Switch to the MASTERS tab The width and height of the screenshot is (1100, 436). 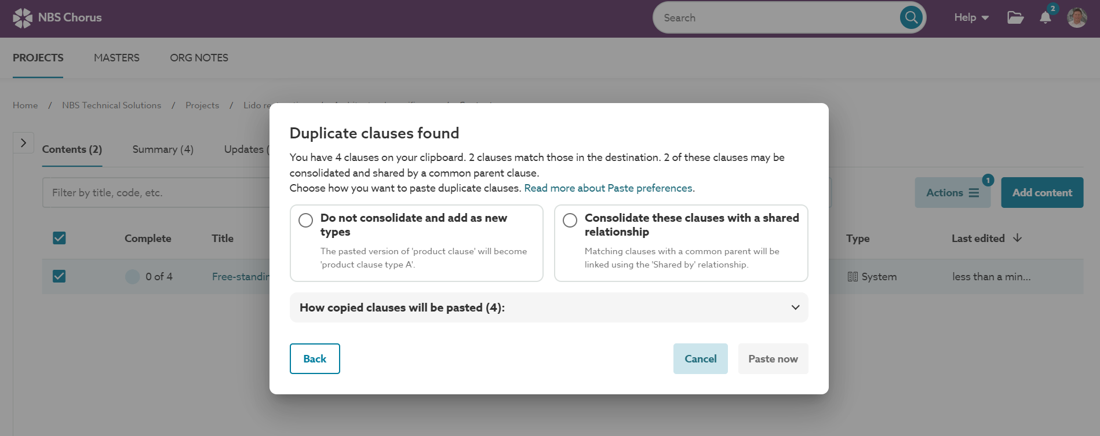point(116,57)
